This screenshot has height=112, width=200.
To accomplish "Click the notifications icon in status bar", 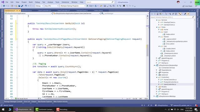I will [196, 105].
